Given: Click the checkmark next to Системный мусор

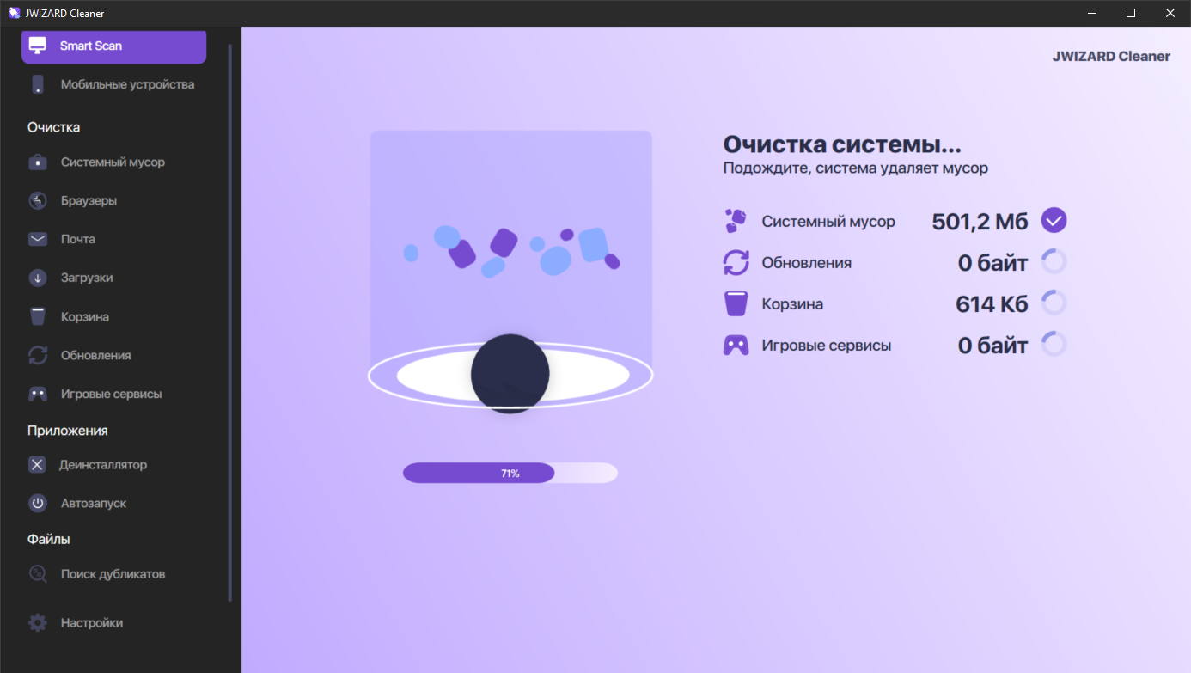Looking at the screenshot, I should pos(1054,220).
